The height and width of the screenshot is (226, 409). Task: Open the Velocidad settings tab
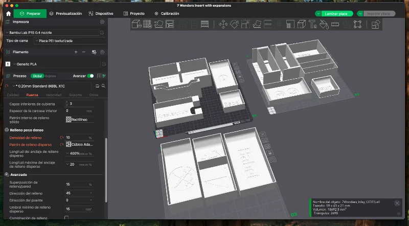pos(54,95)
